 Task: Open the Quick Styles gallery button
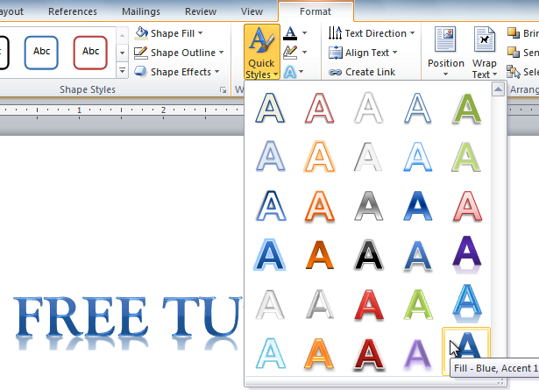pos(260,52)
